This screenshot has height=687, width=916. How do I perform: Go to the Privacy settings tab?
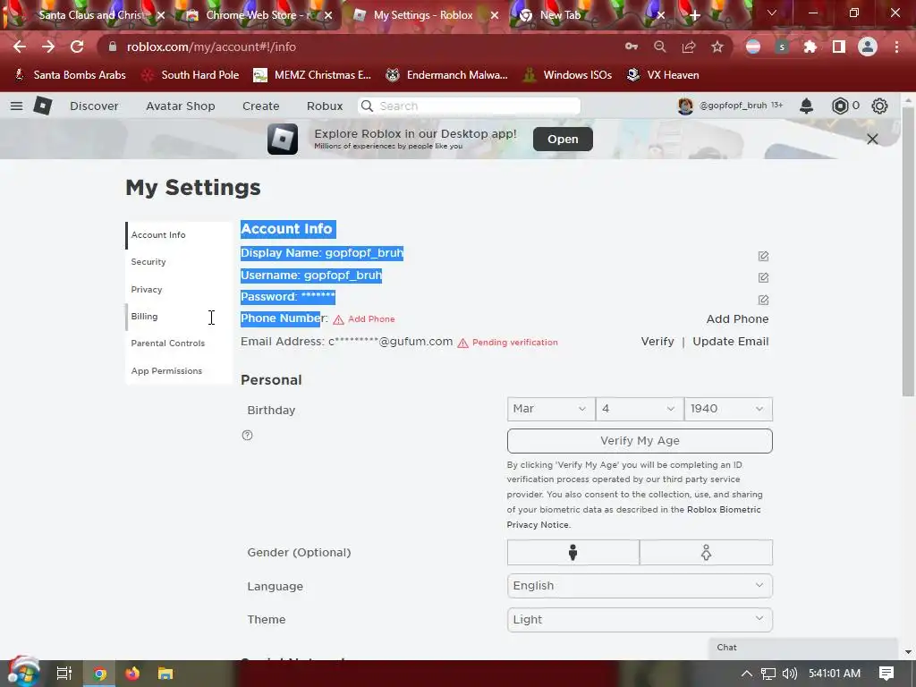click(x=179, y=289)
